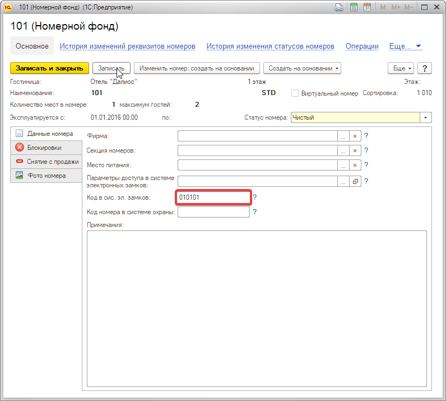
Task: Click the Записать button
Action: (111, 68)
